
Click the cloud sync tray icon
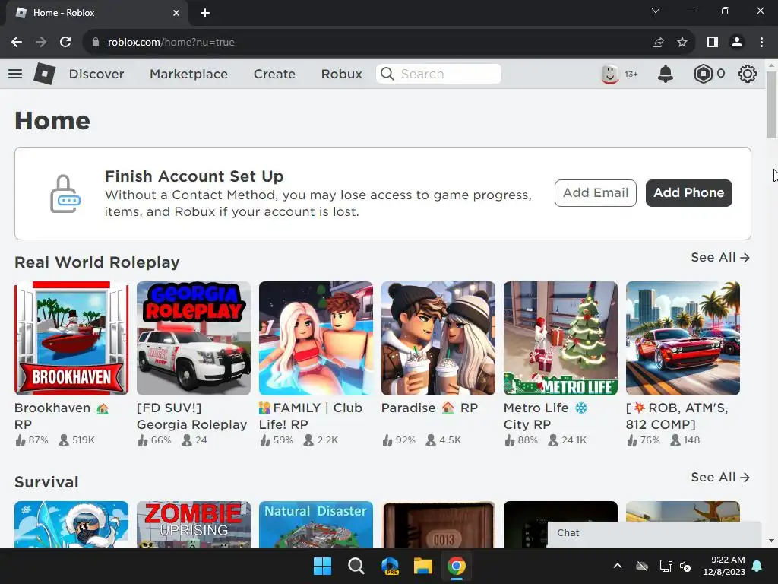(642, 566)
